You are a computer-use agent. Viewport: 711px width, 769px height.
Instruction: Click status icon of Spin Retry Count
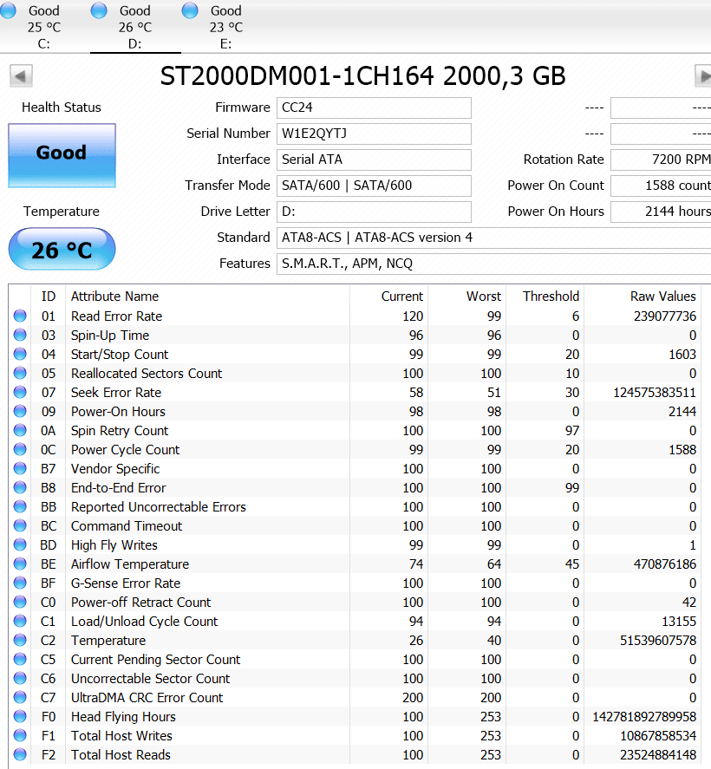[x=20, y=431]
